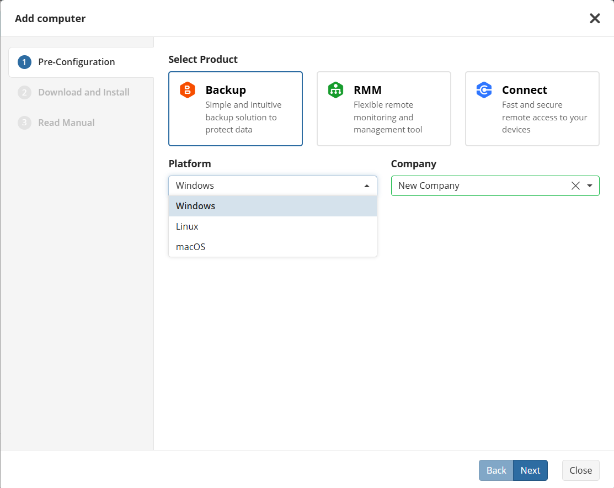Expand the Company dropdown arrow

point(590,185)
